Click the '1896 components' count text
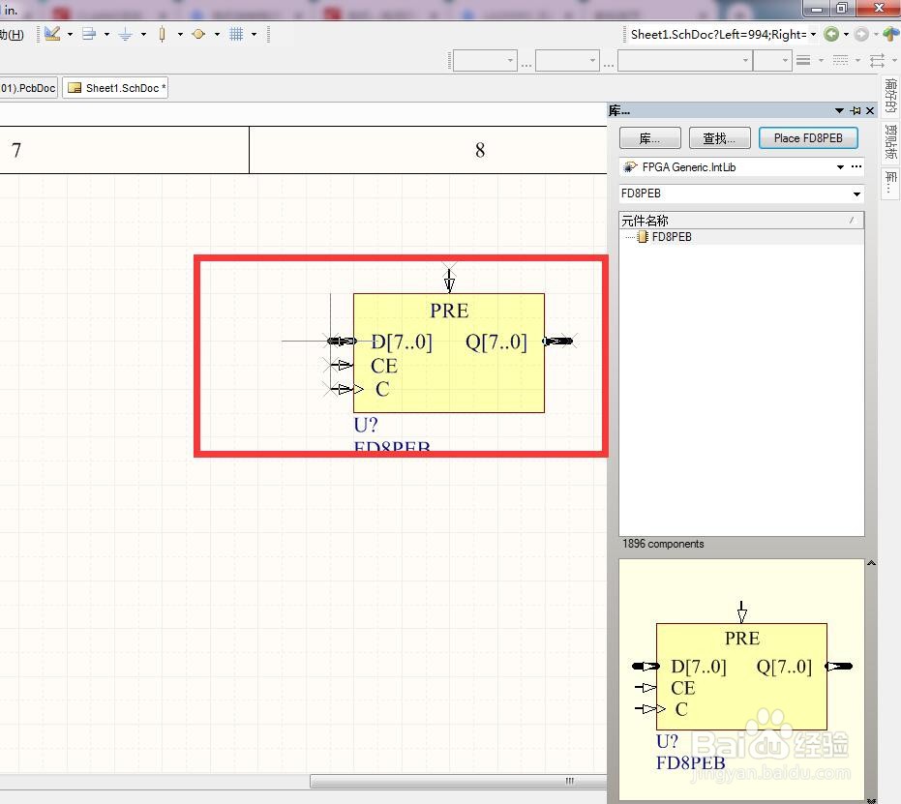The height and width of the screenshot is (804, 901). coord(663,544)
